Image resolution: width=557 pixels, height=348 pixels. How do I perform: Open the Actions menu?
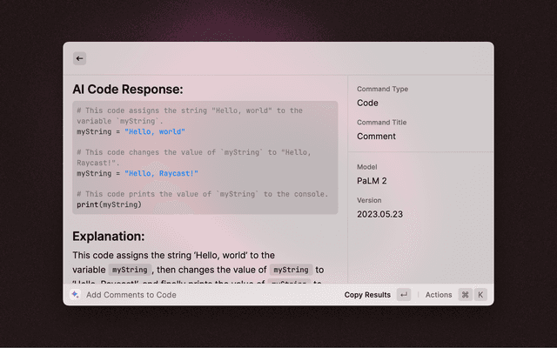click(439, 295)
